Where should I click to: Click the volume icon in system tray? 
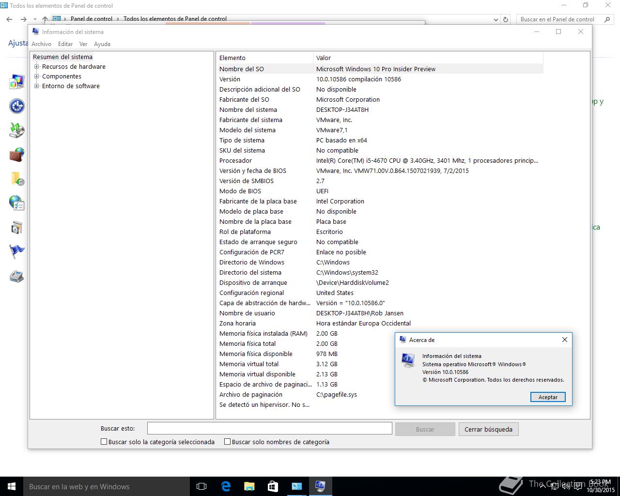pos(565,486)
